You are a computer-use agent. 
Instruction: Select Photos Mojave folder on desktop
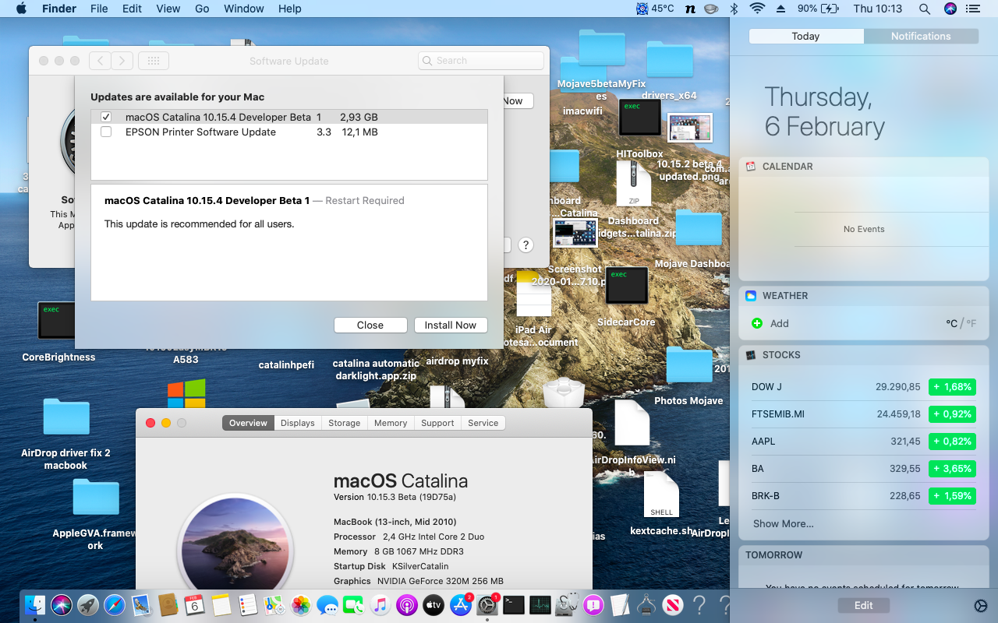[x=688, y=376]
